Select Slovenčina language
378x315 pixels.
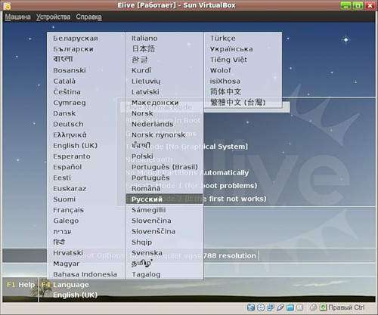coord(151,221)
